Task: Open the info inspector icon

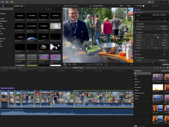Action: click(x=144, y=6)
